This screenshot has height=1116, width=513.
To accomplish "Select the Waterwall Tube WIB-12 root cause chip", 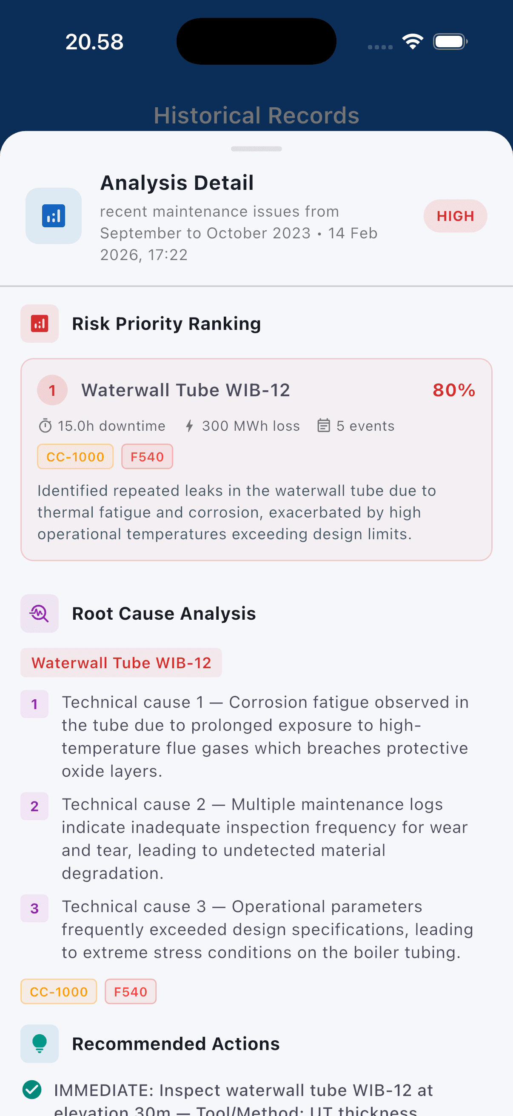I will tap(121, 663).
